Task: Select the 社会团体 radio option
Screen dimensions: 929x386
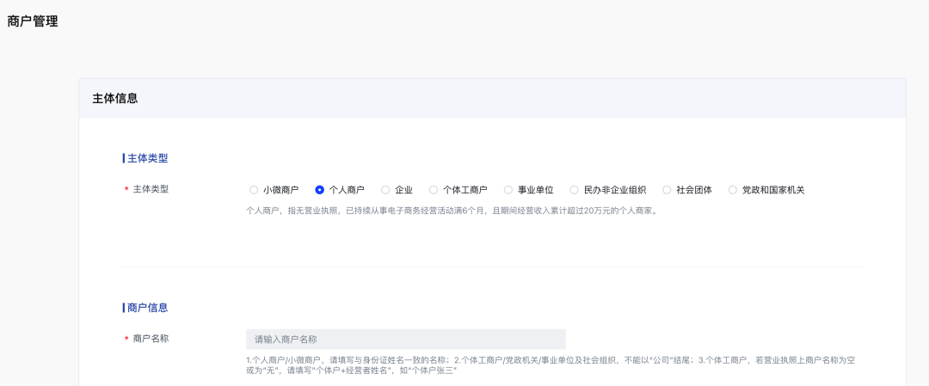Action: tap(667, 190)
